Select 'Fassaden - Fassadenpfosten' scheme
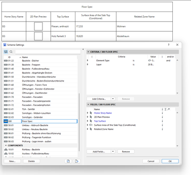This screenshot has width=191, height=175. 36,105
